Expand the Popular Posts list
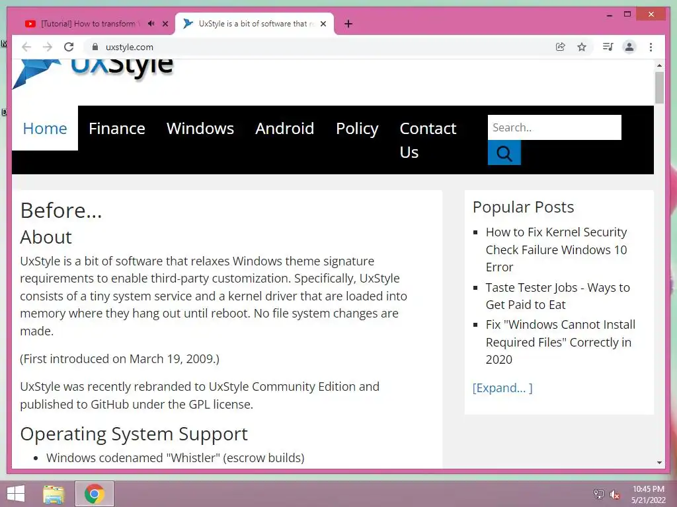677x507 pixels. click(502, 388)
